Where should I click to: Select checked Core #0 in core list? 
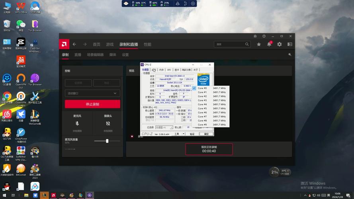(x=211, y=88)
